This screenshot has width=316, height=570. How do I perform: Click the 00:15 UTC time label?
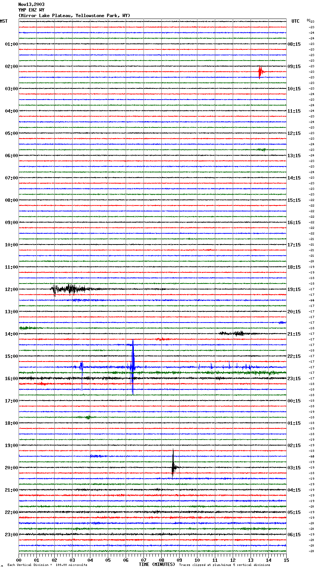click(x=294, y=401)
